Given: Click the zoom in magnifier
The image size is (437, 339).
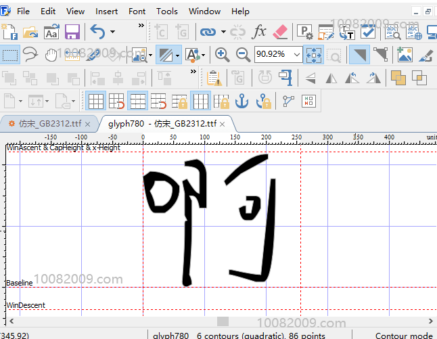Looking at the screenshot, I should click(x=222, y=55).
